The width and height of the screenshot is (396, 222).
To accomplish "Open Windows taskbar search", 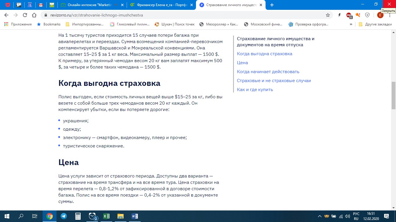I will 21,216.
